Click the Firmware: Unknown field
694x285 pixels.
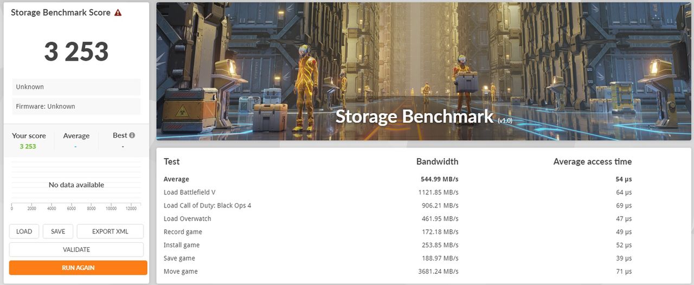[x=76, y=106]
